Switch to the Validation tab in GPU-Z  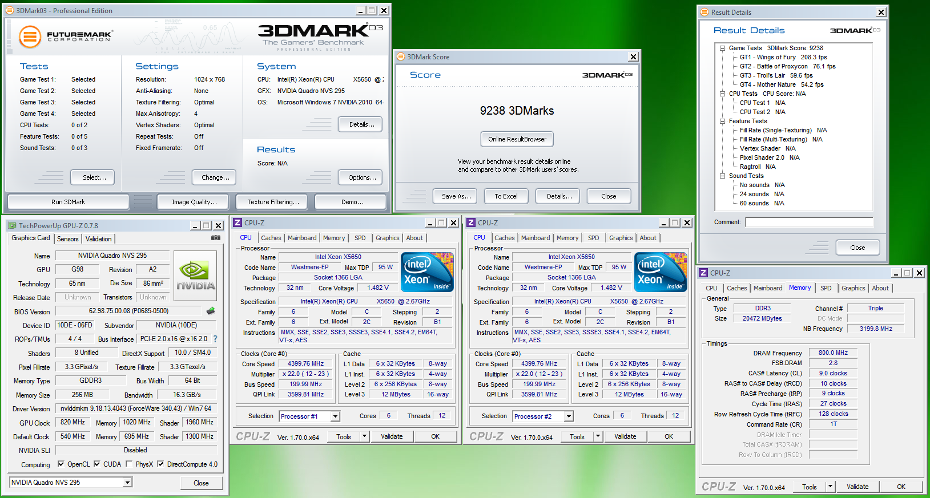[x=99, y=239]
